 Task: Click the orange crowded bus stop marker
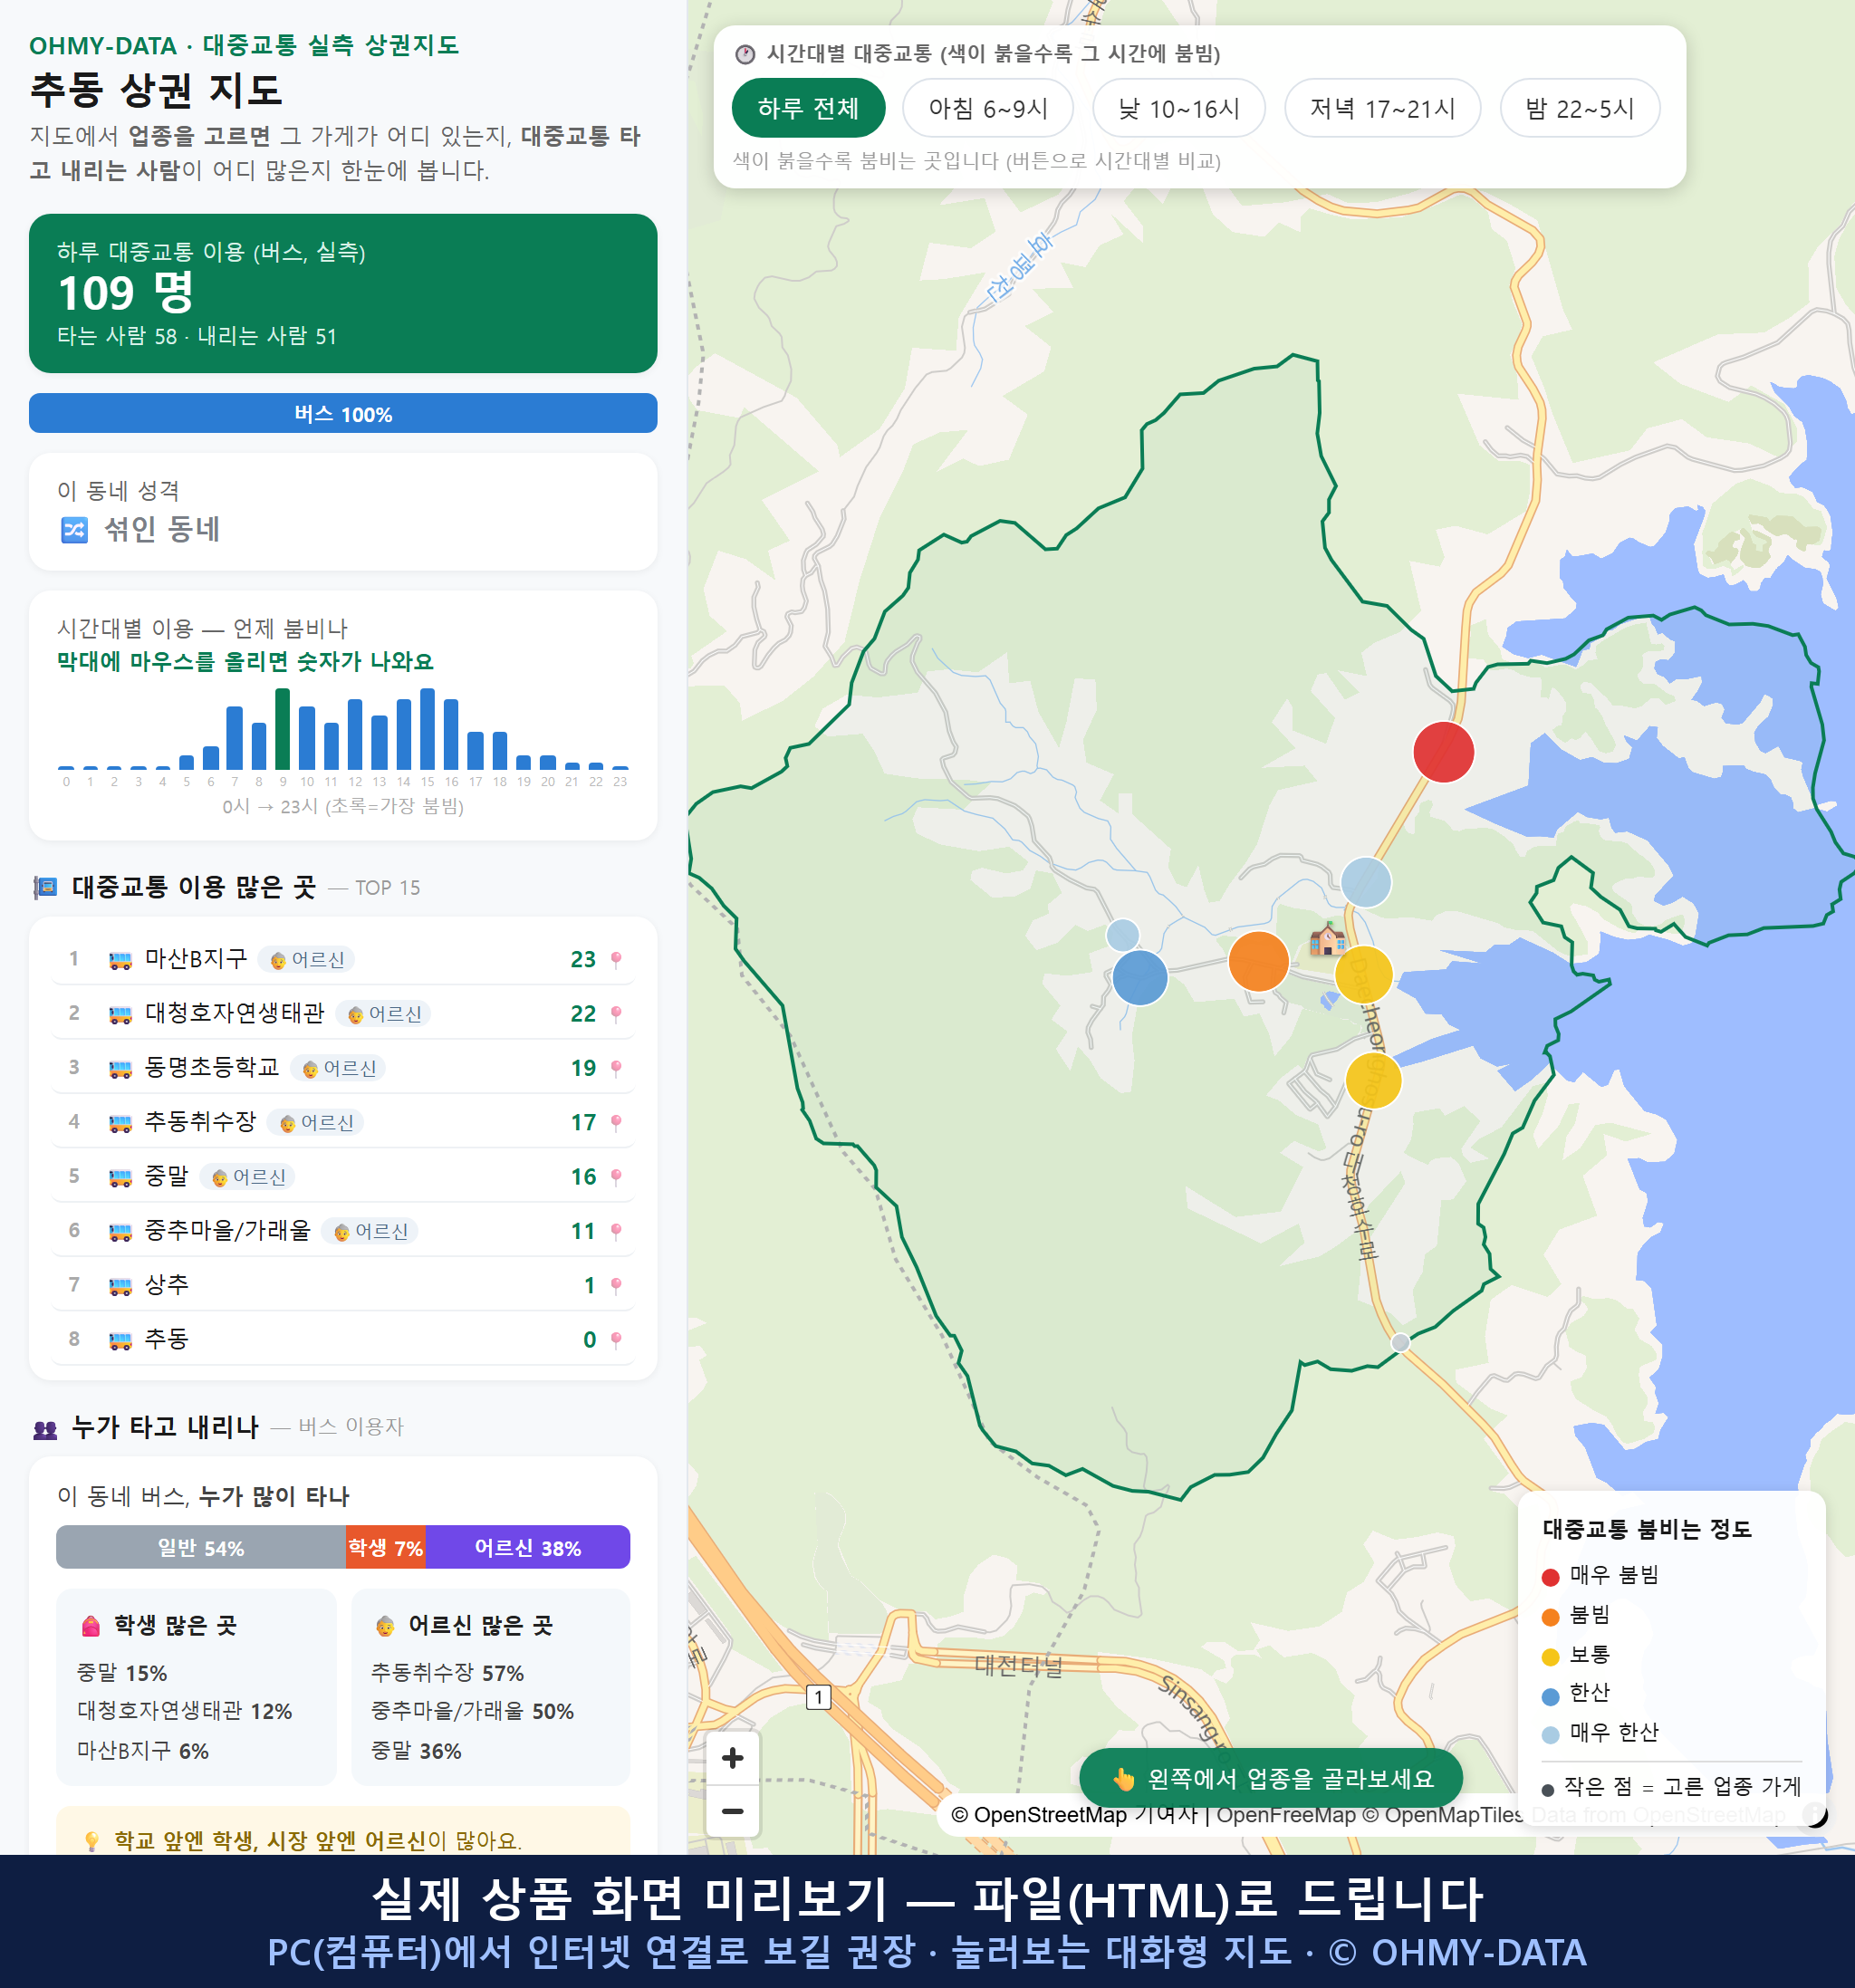point(1258,961)
